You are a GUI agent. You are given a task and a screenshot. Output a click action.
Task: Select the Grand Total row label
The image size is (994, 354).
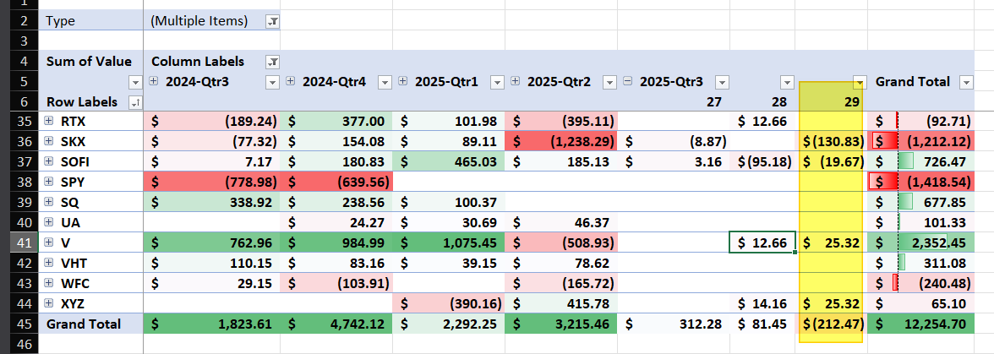(91, 324)
